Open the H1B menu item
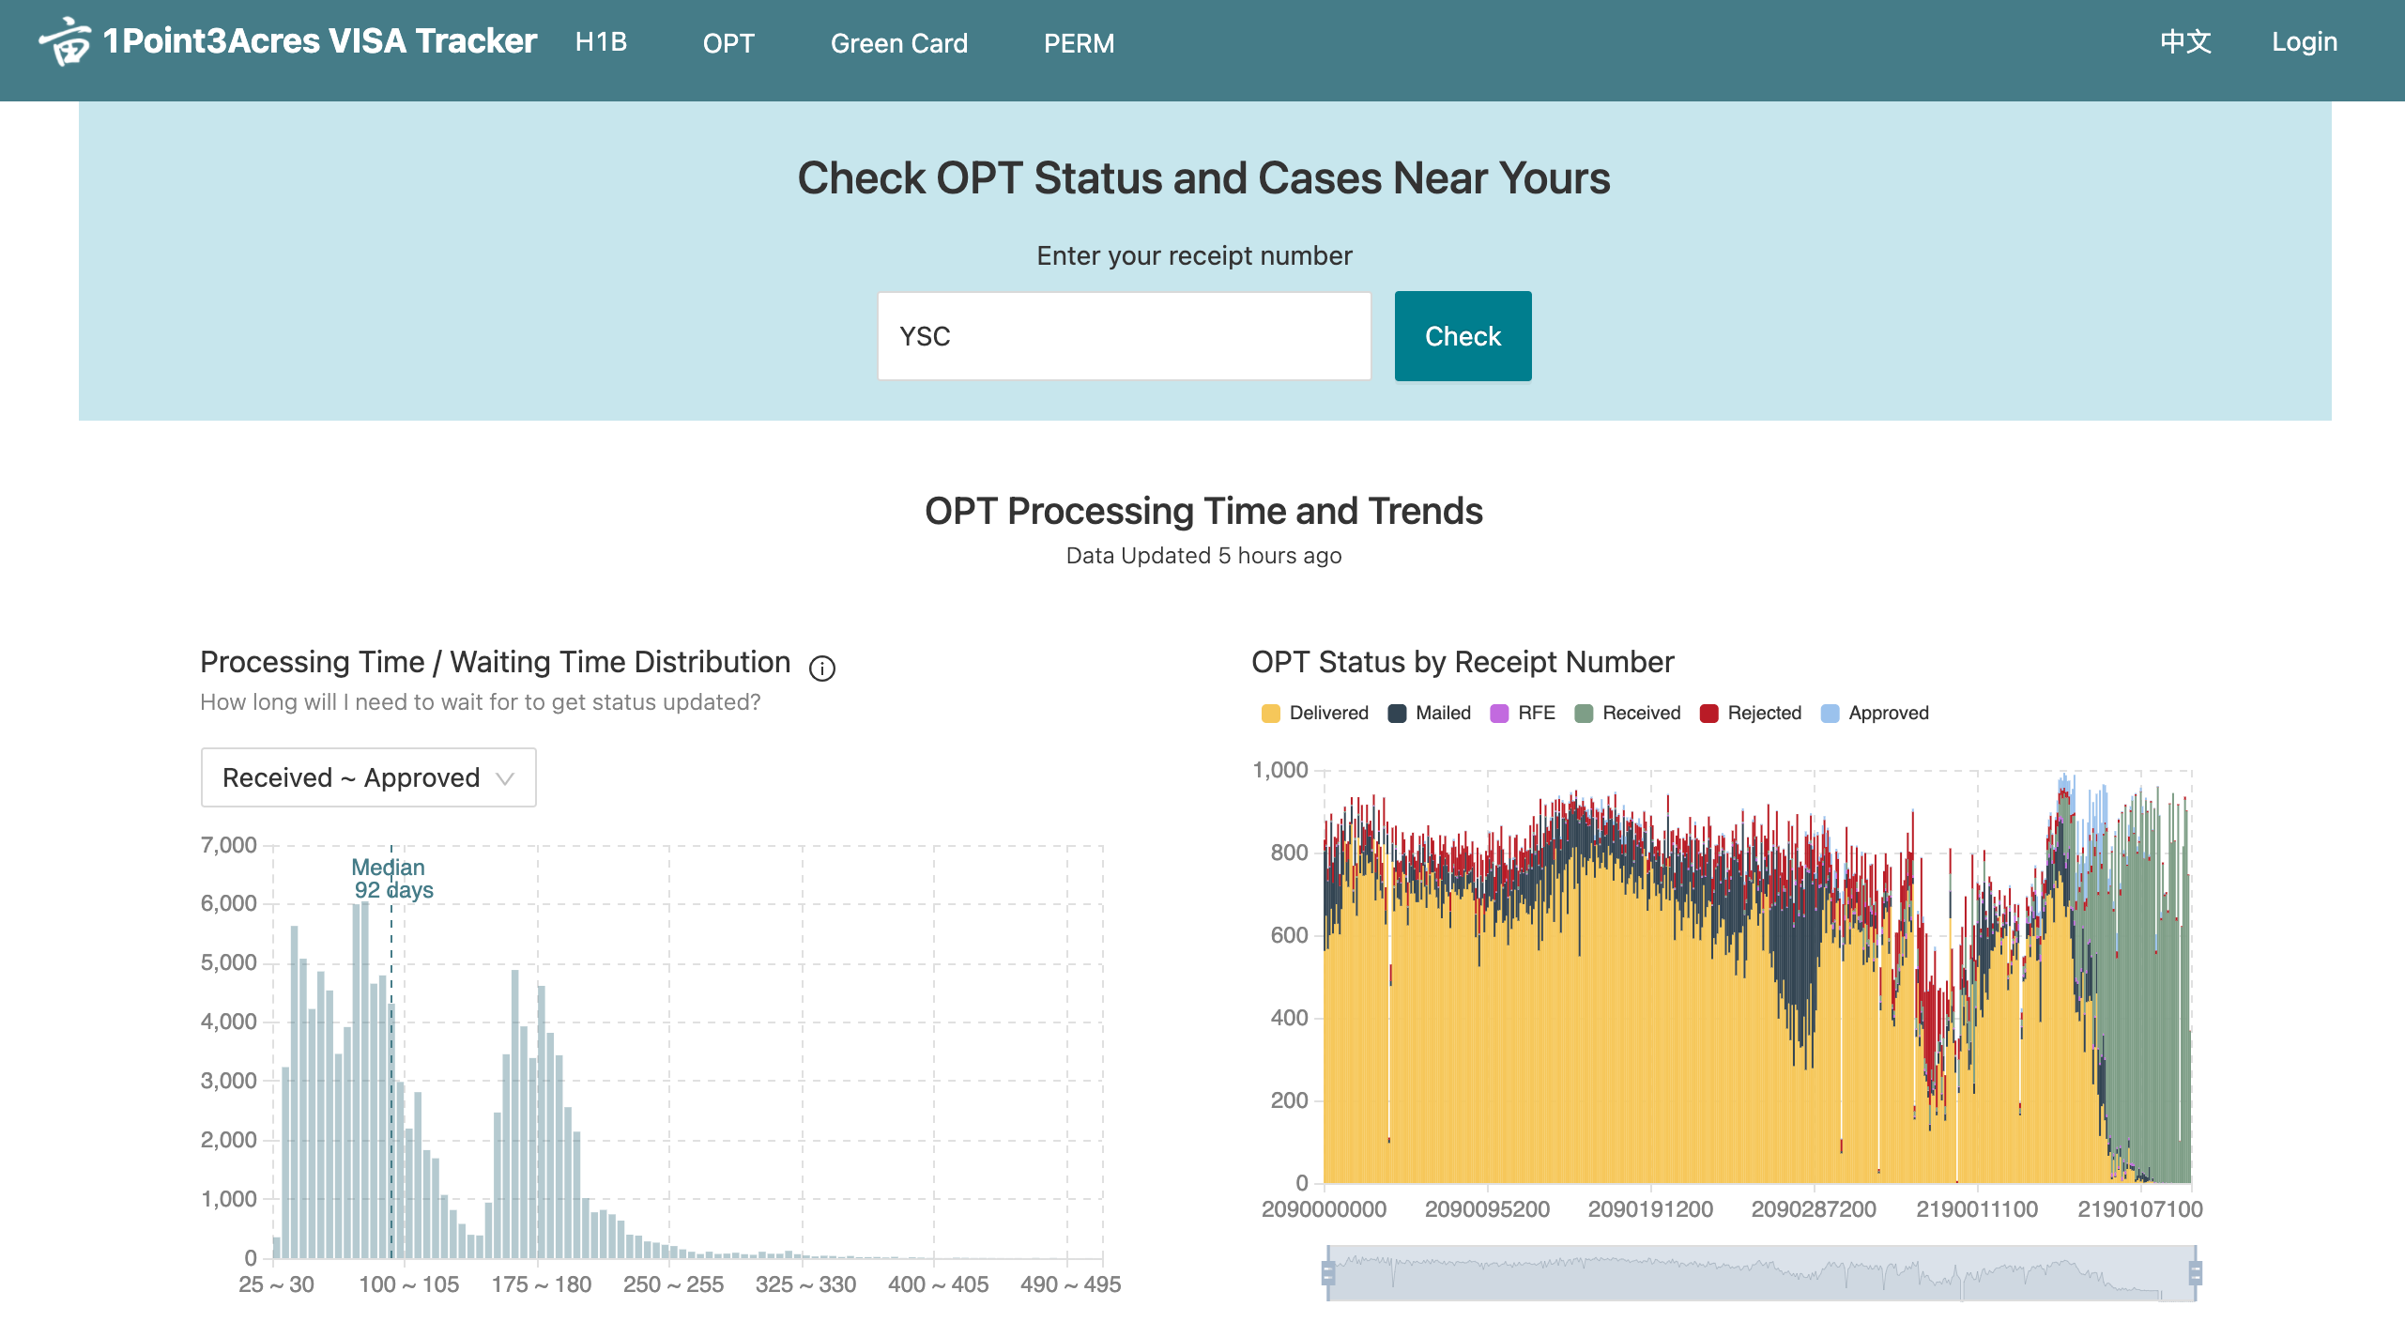Image resolution: width=2405 pixels, height=1322 pixels. (601, 42)
